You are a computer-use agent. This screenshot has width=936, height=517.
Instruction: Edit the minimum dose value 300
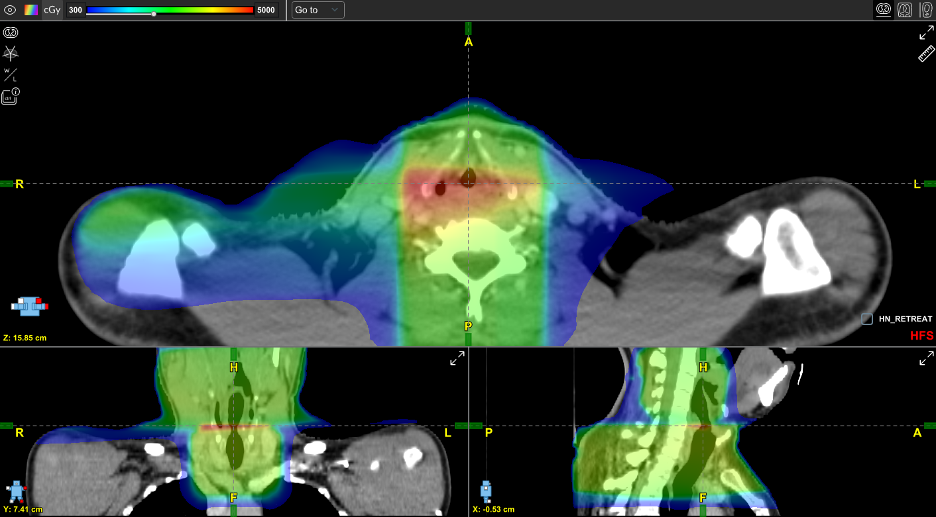coord(76,10)
